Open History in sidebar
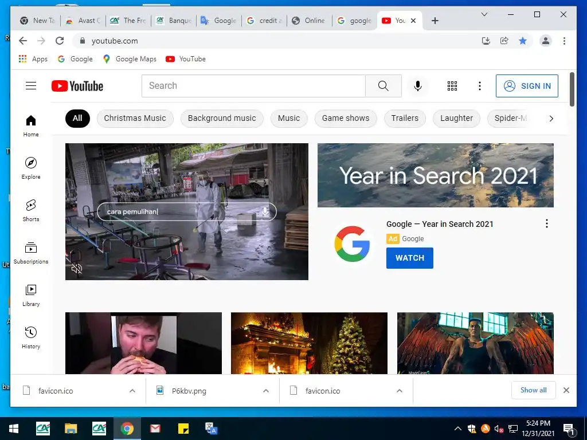Viewport: 587px width, 440px height. click(31, 338)
